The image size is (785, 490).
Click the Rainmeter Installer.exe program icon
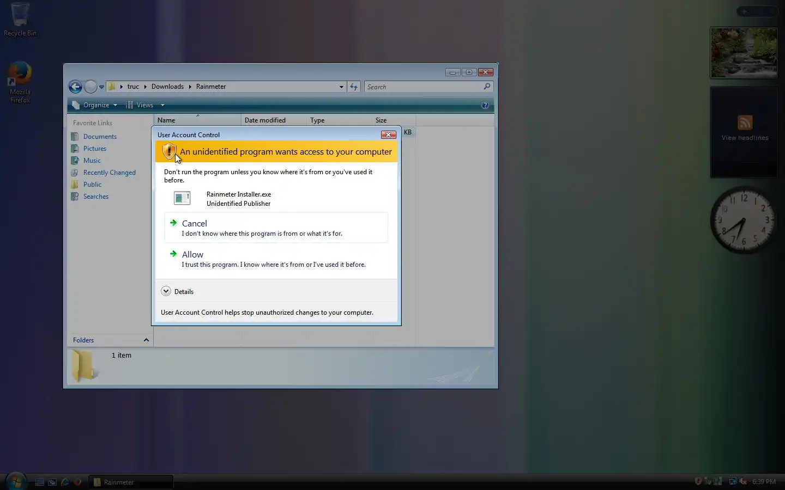pos(182,198)
